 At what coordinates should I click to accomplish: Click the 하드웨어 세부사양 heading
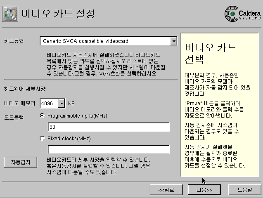tap(25, 89)
